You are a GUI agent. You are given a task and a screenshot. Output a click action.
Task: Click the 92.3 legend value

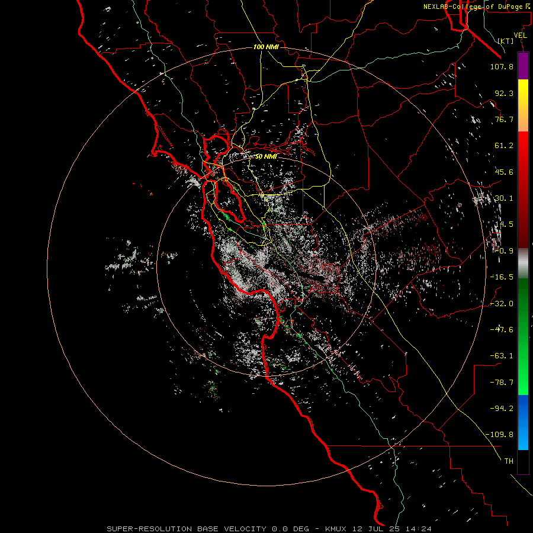click(x=504, y=93)
